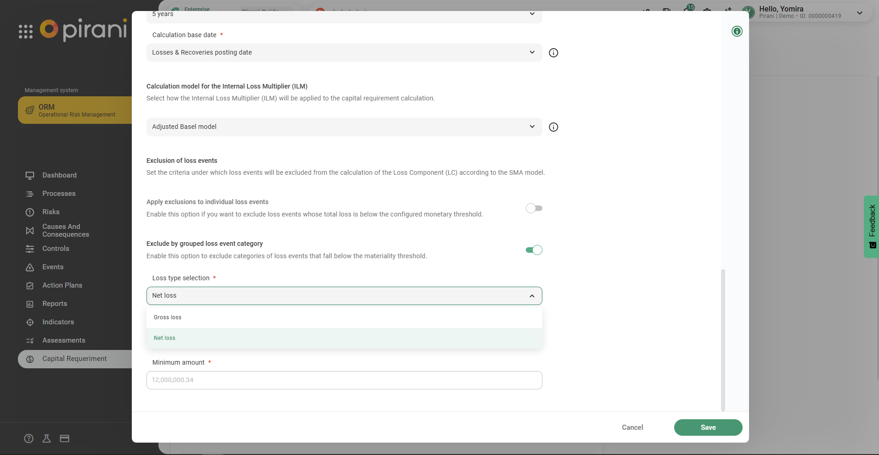Viewport: 879px width, 455px height.
Task: Expand the Adjusted Basel model dropdown
Action: [344, 127]
